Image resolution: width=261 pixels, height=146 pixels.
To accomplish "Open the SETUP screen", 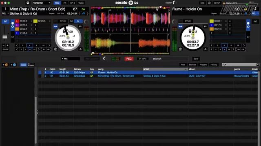I will pyautogui.click(x=217, y=3).
